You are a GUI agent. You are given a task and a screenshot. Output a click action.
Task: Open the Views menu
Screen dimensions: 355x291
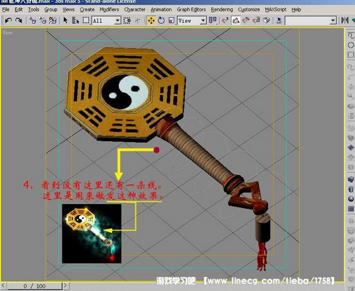(68, 10)
